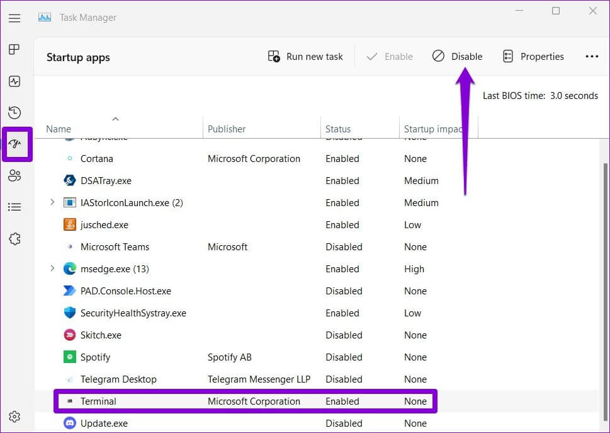This screenshot has height=433, width=610.
Task: Open the Processes page icon
Action: tap(14, 49)
